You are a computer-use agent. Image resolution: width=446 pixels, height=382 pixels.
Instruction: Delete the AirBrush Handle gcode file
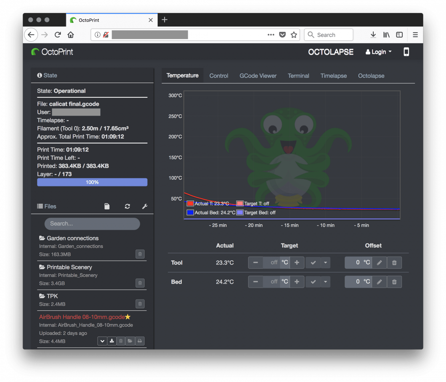pos(121,341)
